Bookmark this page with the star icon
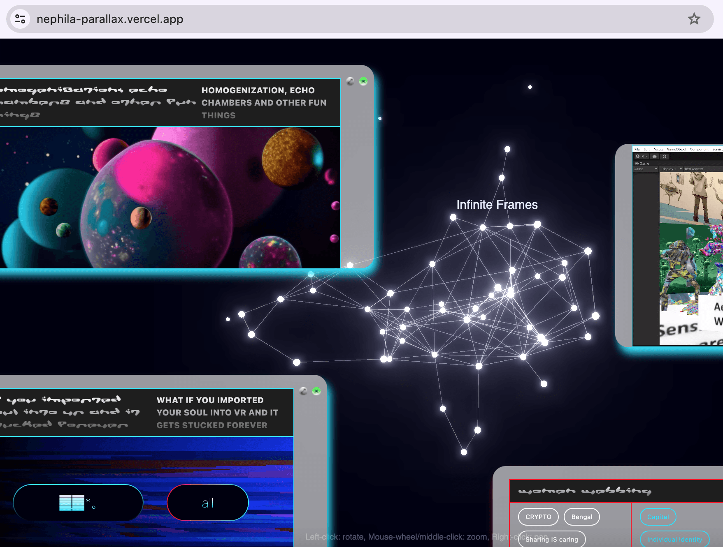This screenshot has height=547, width=723. 694,19
